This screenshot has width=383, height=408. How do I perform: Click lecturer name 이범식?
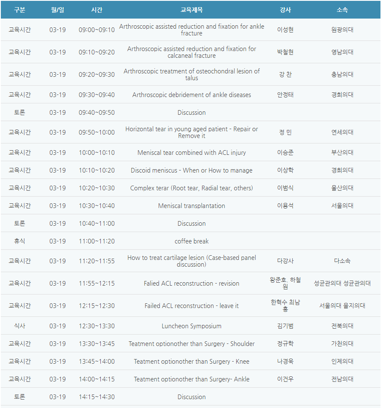(x=286, y=188)
